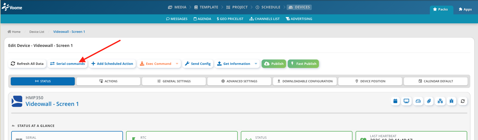Switch to DOWNLOADABLE CONFIGURATION tab
This screenshot has height=140, width=478.
click(305, 81)
